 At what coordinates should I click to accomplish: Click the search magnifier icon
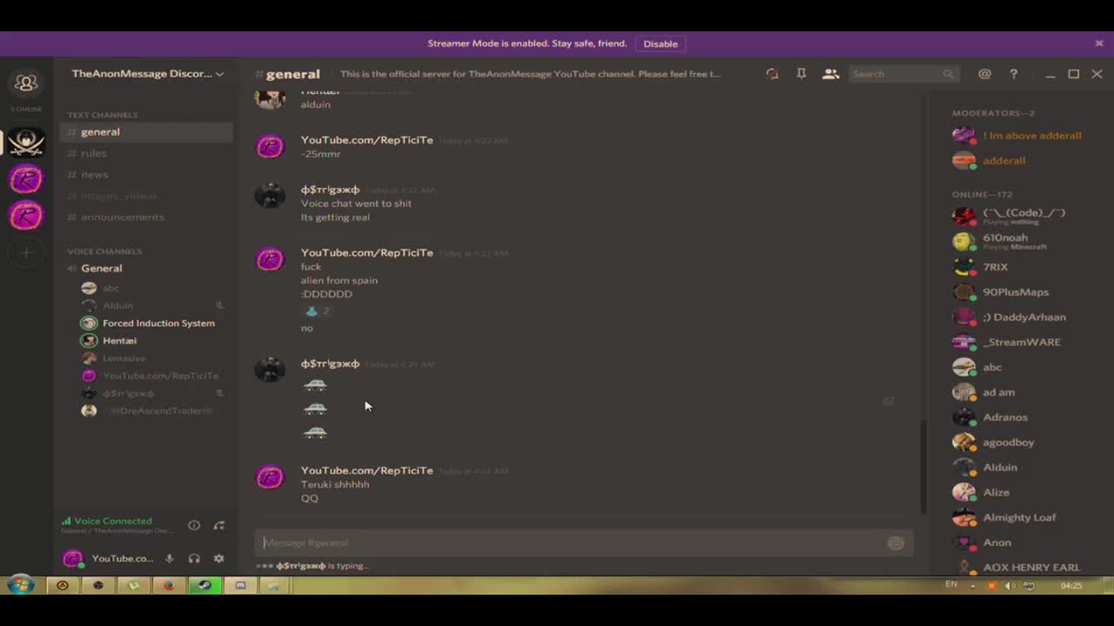coord(948,74)
